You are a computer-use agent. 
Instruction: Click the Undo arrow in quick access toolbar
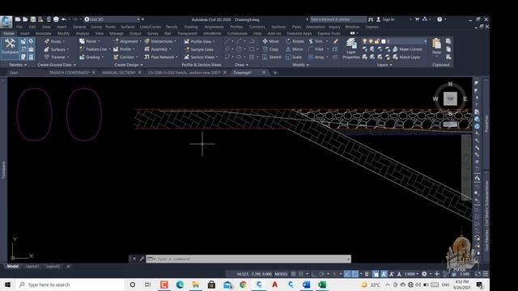pos(64,19)
